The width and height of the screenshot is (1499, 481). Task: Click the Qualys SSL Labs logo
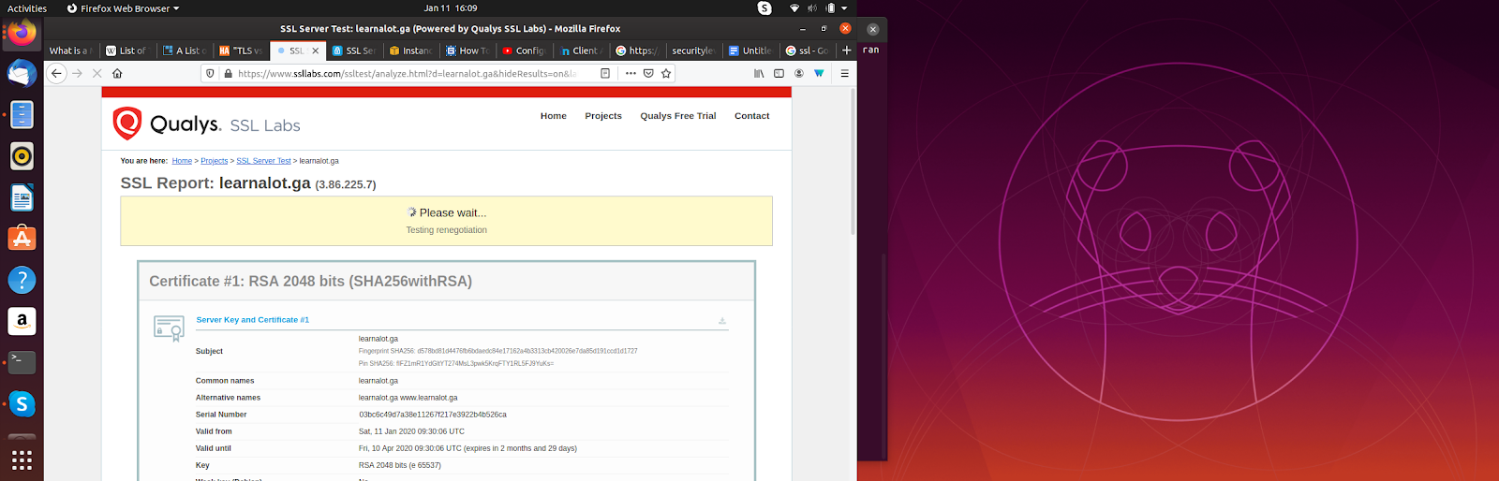pos(207,124)
